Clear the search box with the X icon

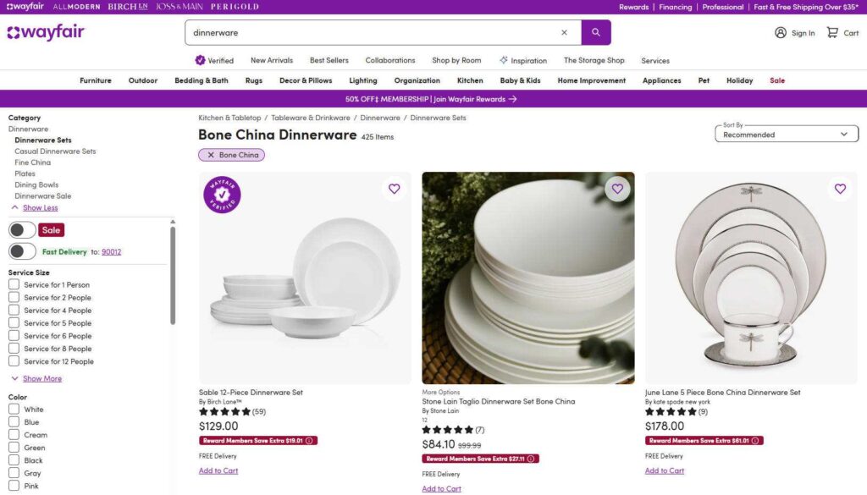tap(564, 30)
